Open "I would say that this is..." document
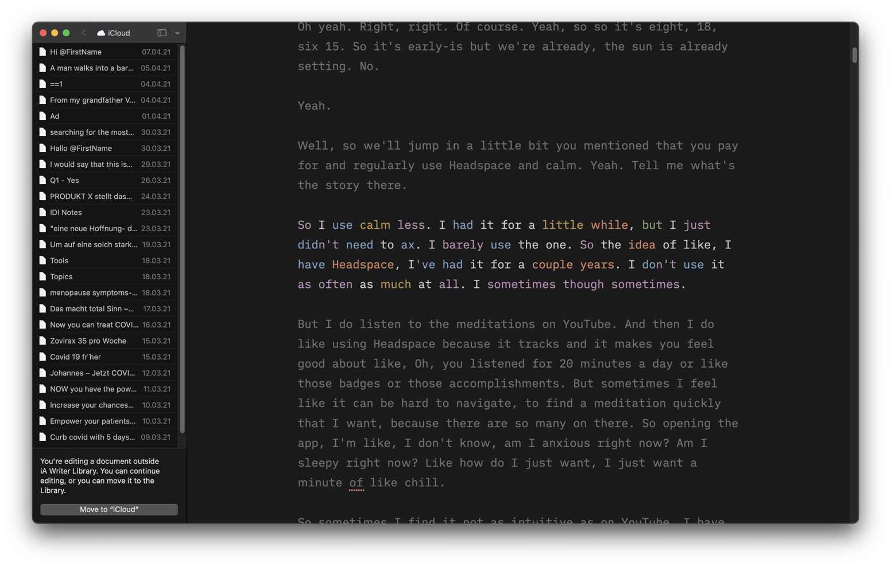The image size is (891, 566). click(105, 164)
